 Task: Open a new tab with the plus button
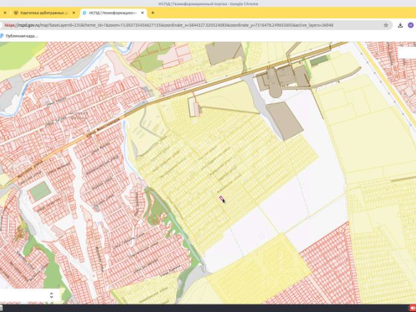[153, 12]
